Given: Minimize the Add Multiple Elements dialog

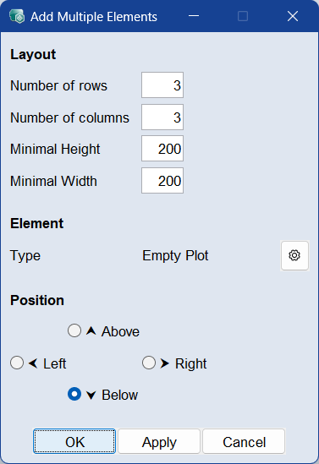Looking at the screenshot, I should (x=194, y=16).
